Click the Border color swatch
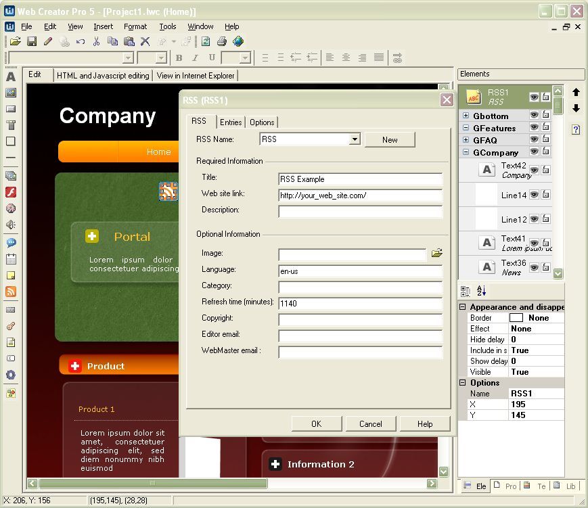 coord(516,317)
